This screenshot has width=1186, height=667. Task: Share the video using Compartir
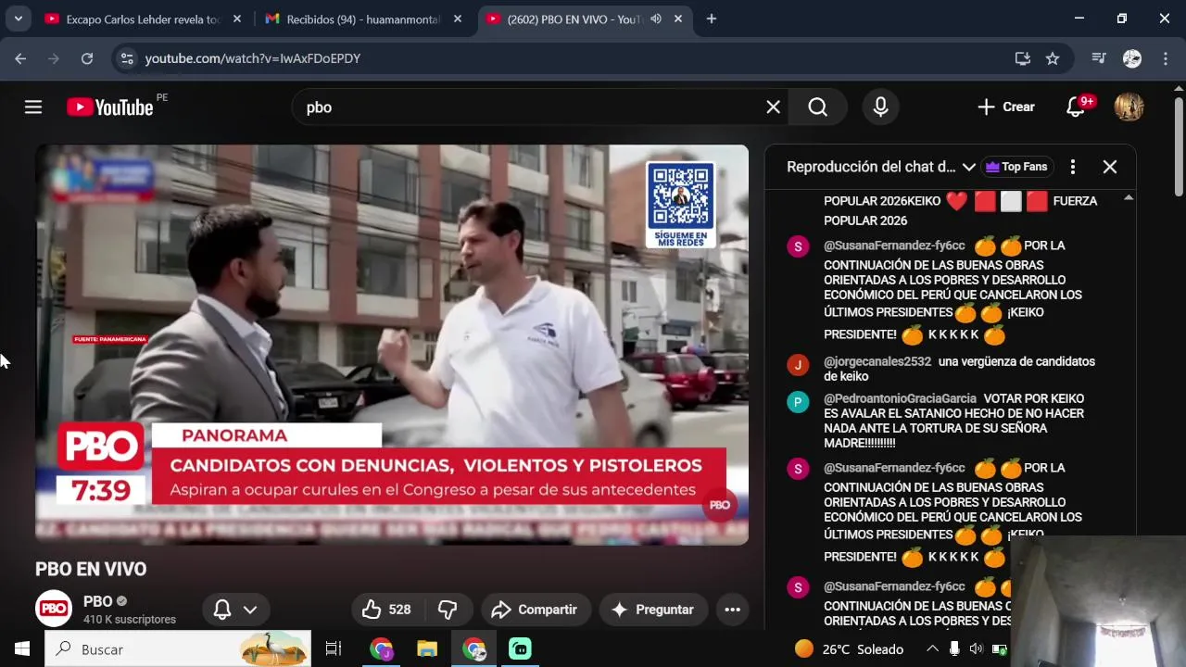point(535,610)
